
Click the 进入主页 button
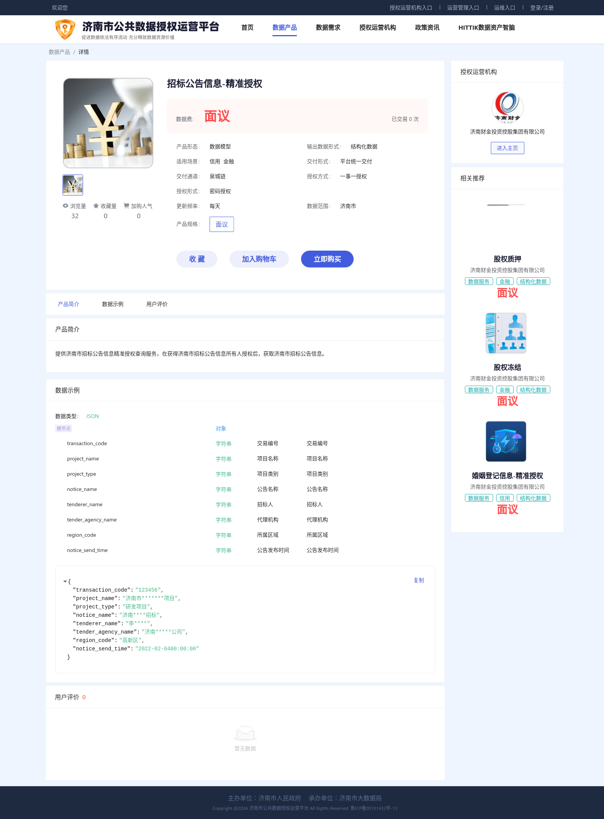(x=507, y=148)
